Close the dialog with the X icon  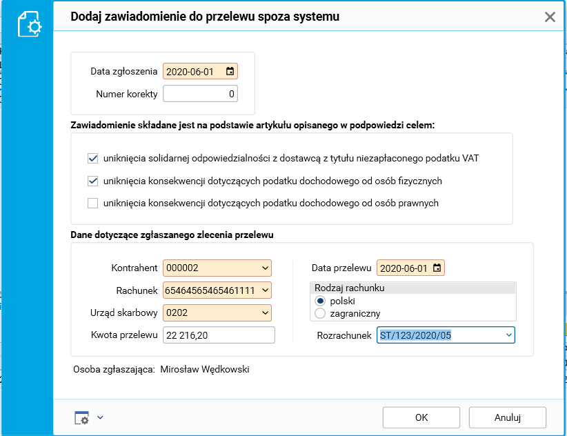click(x=550, y=17)
